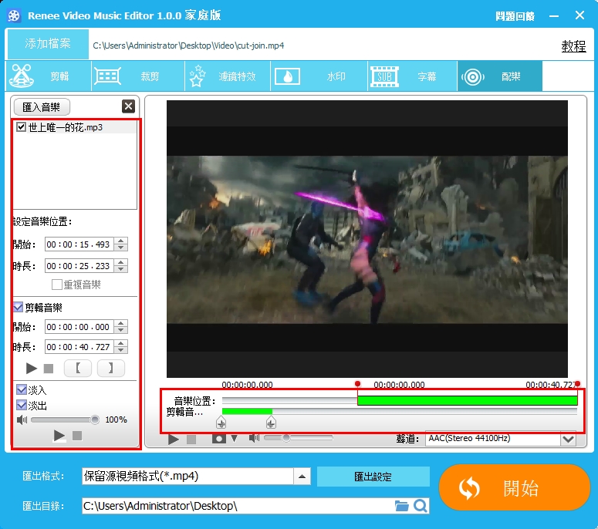This screenshot has height=529, width=598.
Task: Open the 教程 tutorial link
Action: click(573, 46)
